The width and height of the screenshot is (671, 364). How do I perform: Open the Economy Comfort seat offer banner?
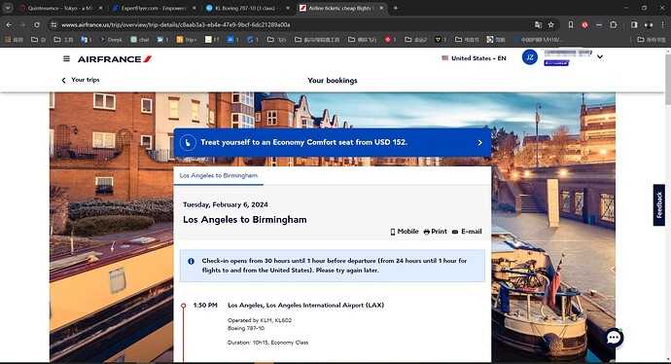point(332,142)
